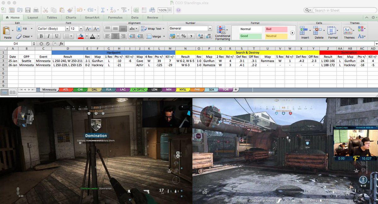The image size is (378, 204).
Task: Click the Cut scissors icon
Action: pos(46,10)
